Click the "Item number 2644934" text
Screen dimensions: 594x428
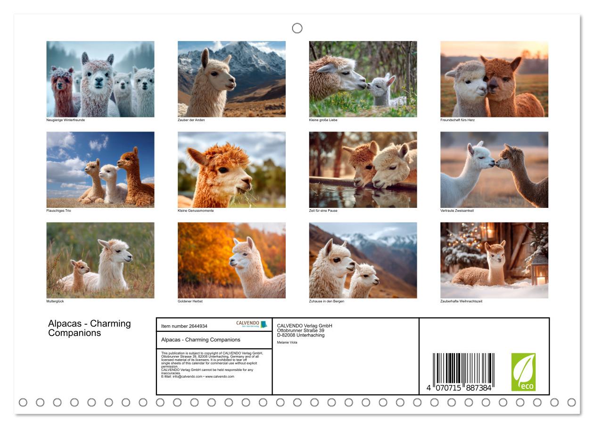click(184, 326)
